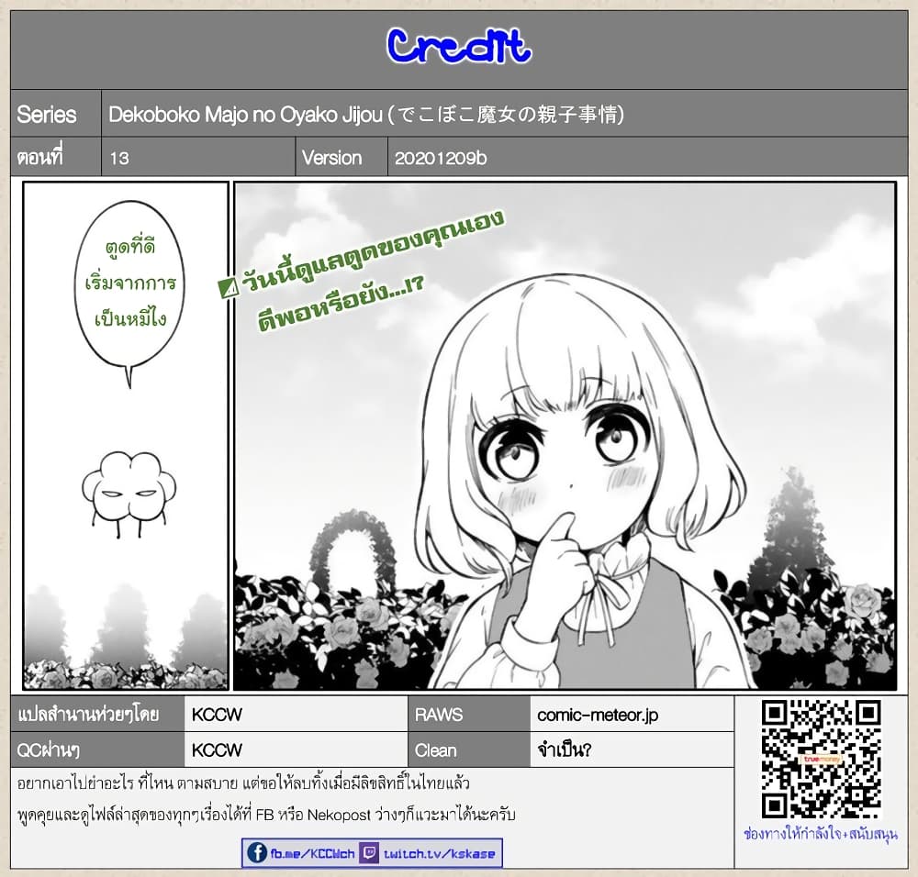Viewport: 918px width, 877px height.
Task: Click the comic-meteor.jp source text
Action: 598,715
